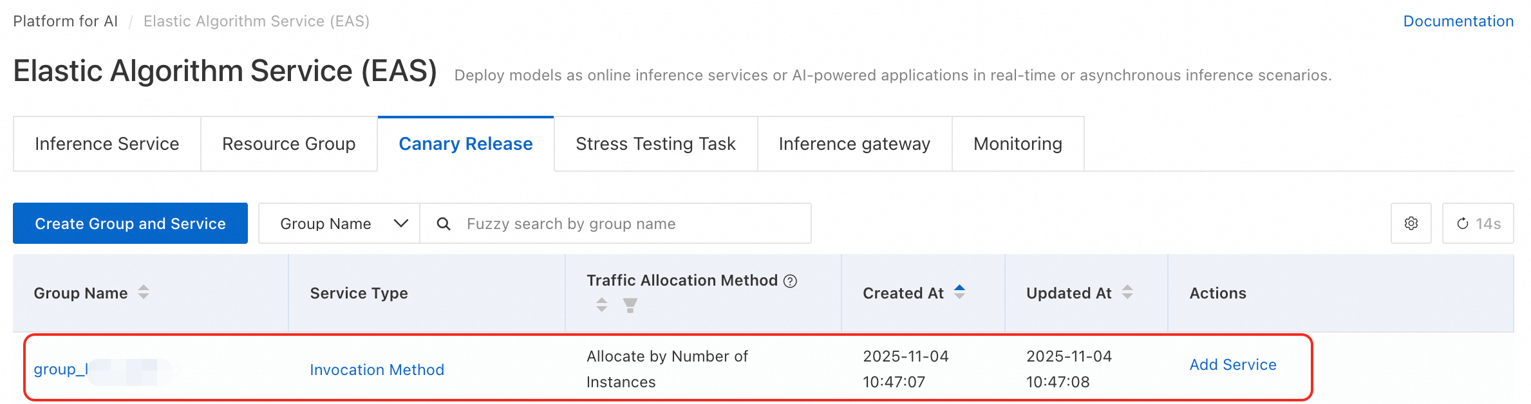Open the Group Name search-type dropdown
Image resolution: width=1531 pixels, height=404 pixels.
(x=339, y=223)
